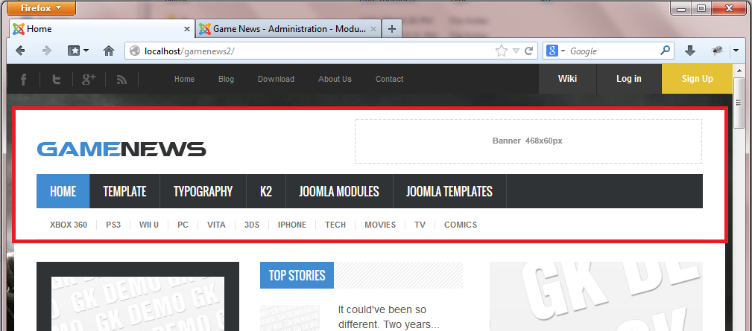Select K2 in the main menu
The height and width of the screenshot is (331, 752).
click(x=266, y=191)
